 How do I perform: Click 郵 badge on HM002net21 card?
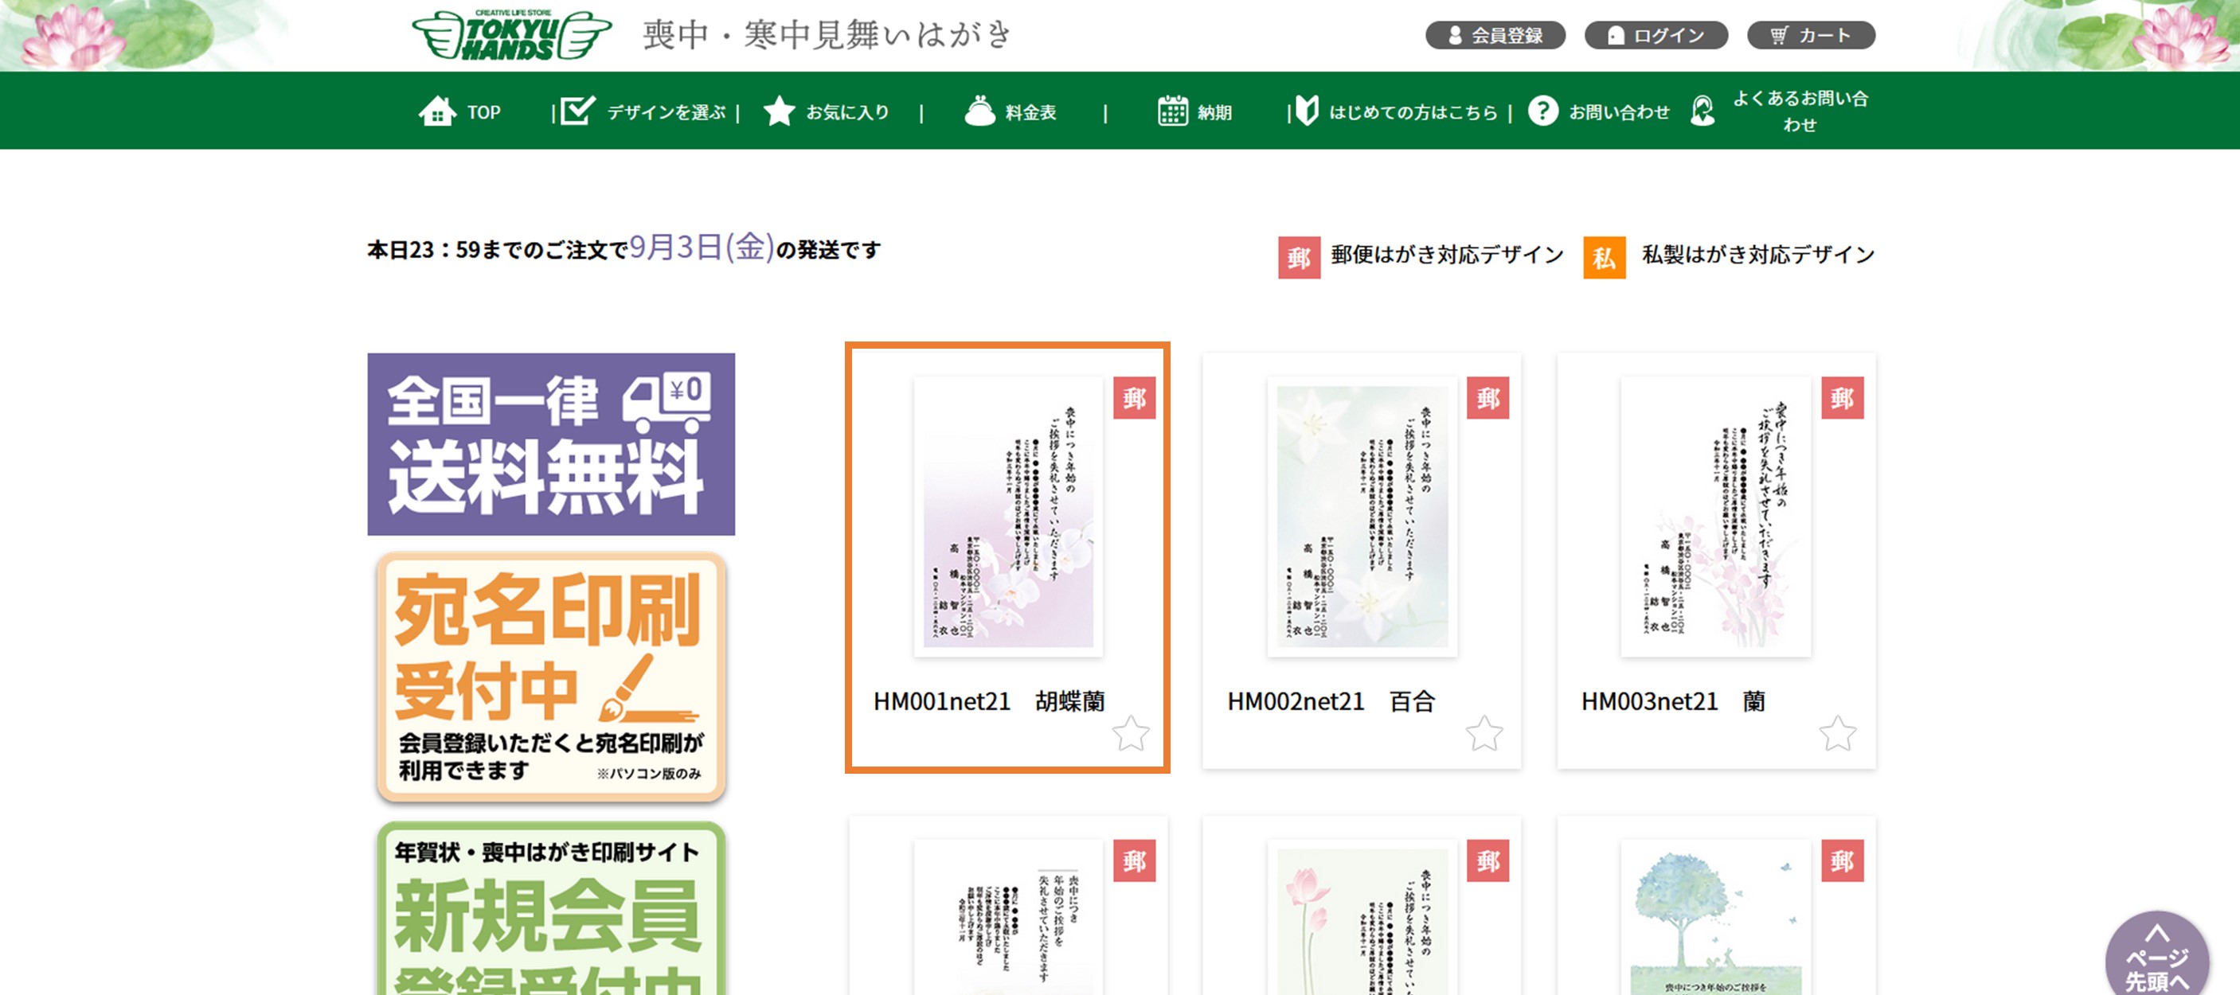(x=1487, y=398)
